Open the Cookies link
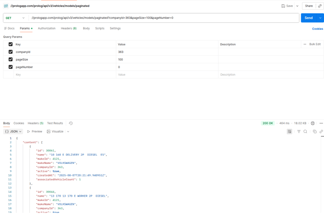324x214 pixels. 317,29
